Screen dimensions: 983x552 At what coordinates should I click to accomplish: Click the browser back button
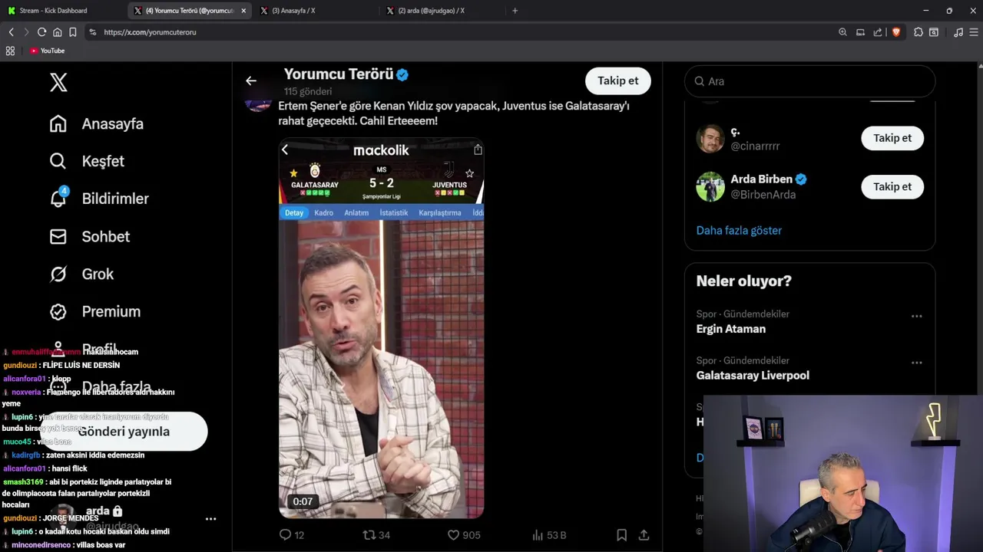pos(11,32)
